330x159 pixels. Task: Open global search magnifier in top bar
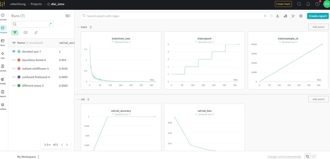(299, 4)
